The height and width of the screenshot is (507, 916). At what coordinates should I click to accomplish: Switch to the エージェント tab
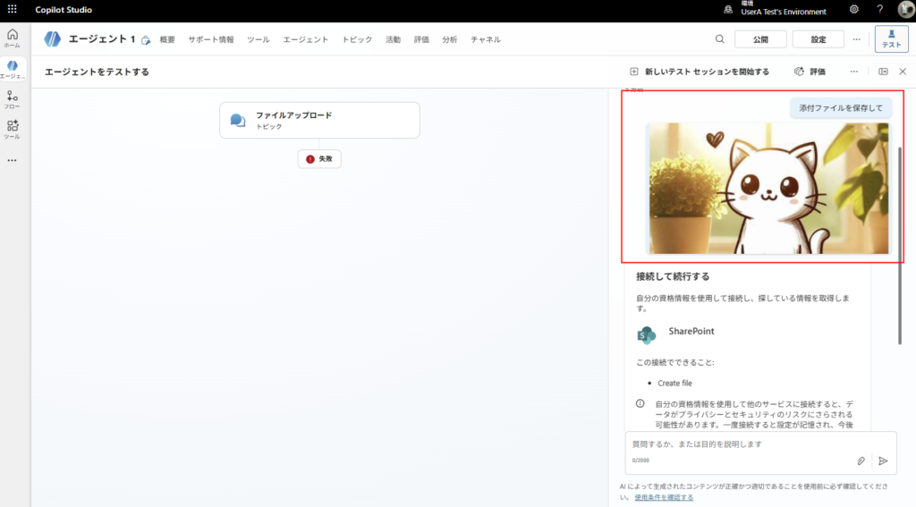tap(306, 39)
